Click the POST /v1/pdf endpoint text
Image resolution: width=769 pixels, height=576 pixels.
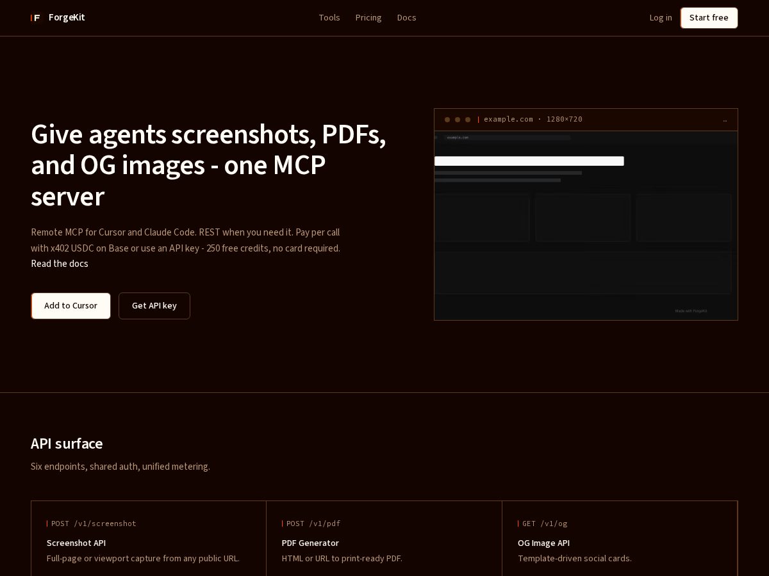[313, 524]
